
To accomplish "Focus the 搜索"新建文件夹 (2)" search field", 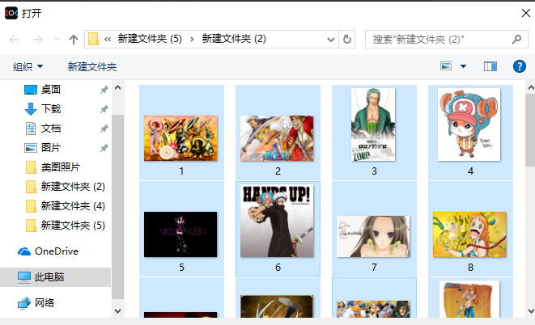I will click(x=447, y=39).
